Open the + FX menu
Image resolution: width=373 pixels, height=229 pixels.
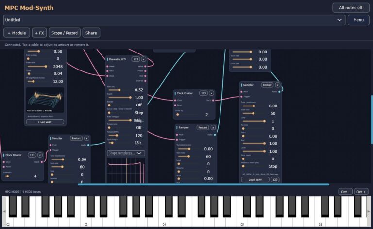39,33
